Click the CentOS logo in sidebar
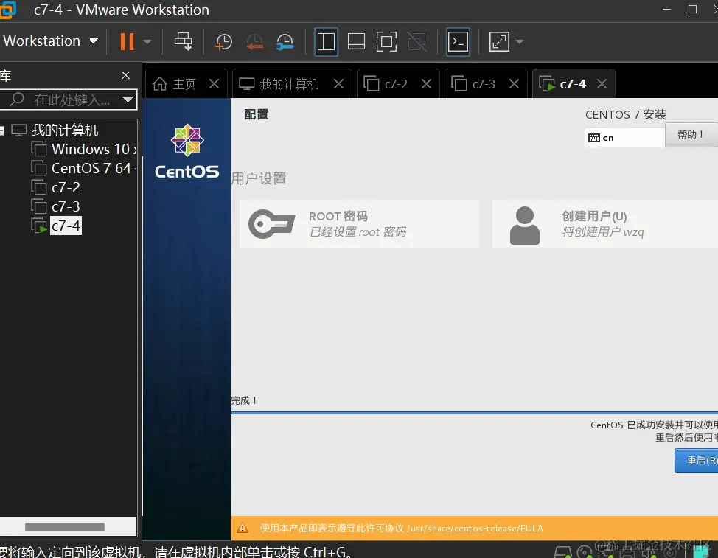Screen dimensions: 718x558 click(187, 151)
